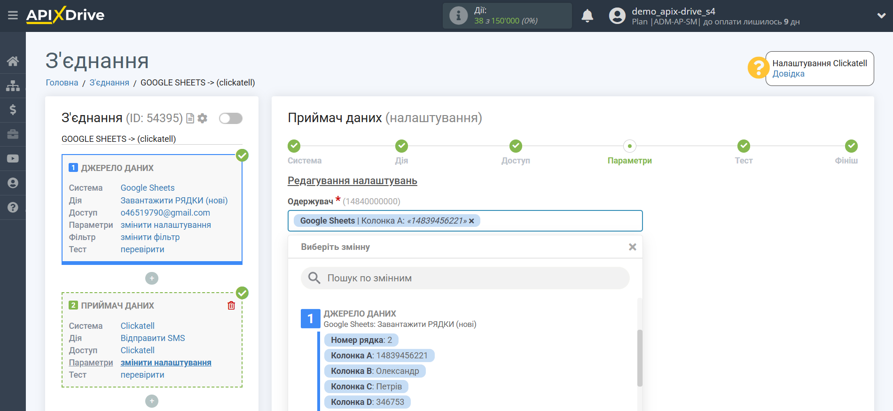Click the actions counter 38 з 150'000
893x411 pixels.
click(x=506, y=21)
